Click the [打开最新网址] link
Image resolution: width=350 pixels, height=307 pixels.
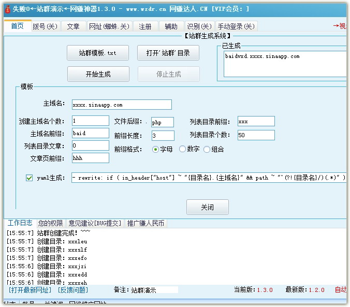click(x=30, y=290)
